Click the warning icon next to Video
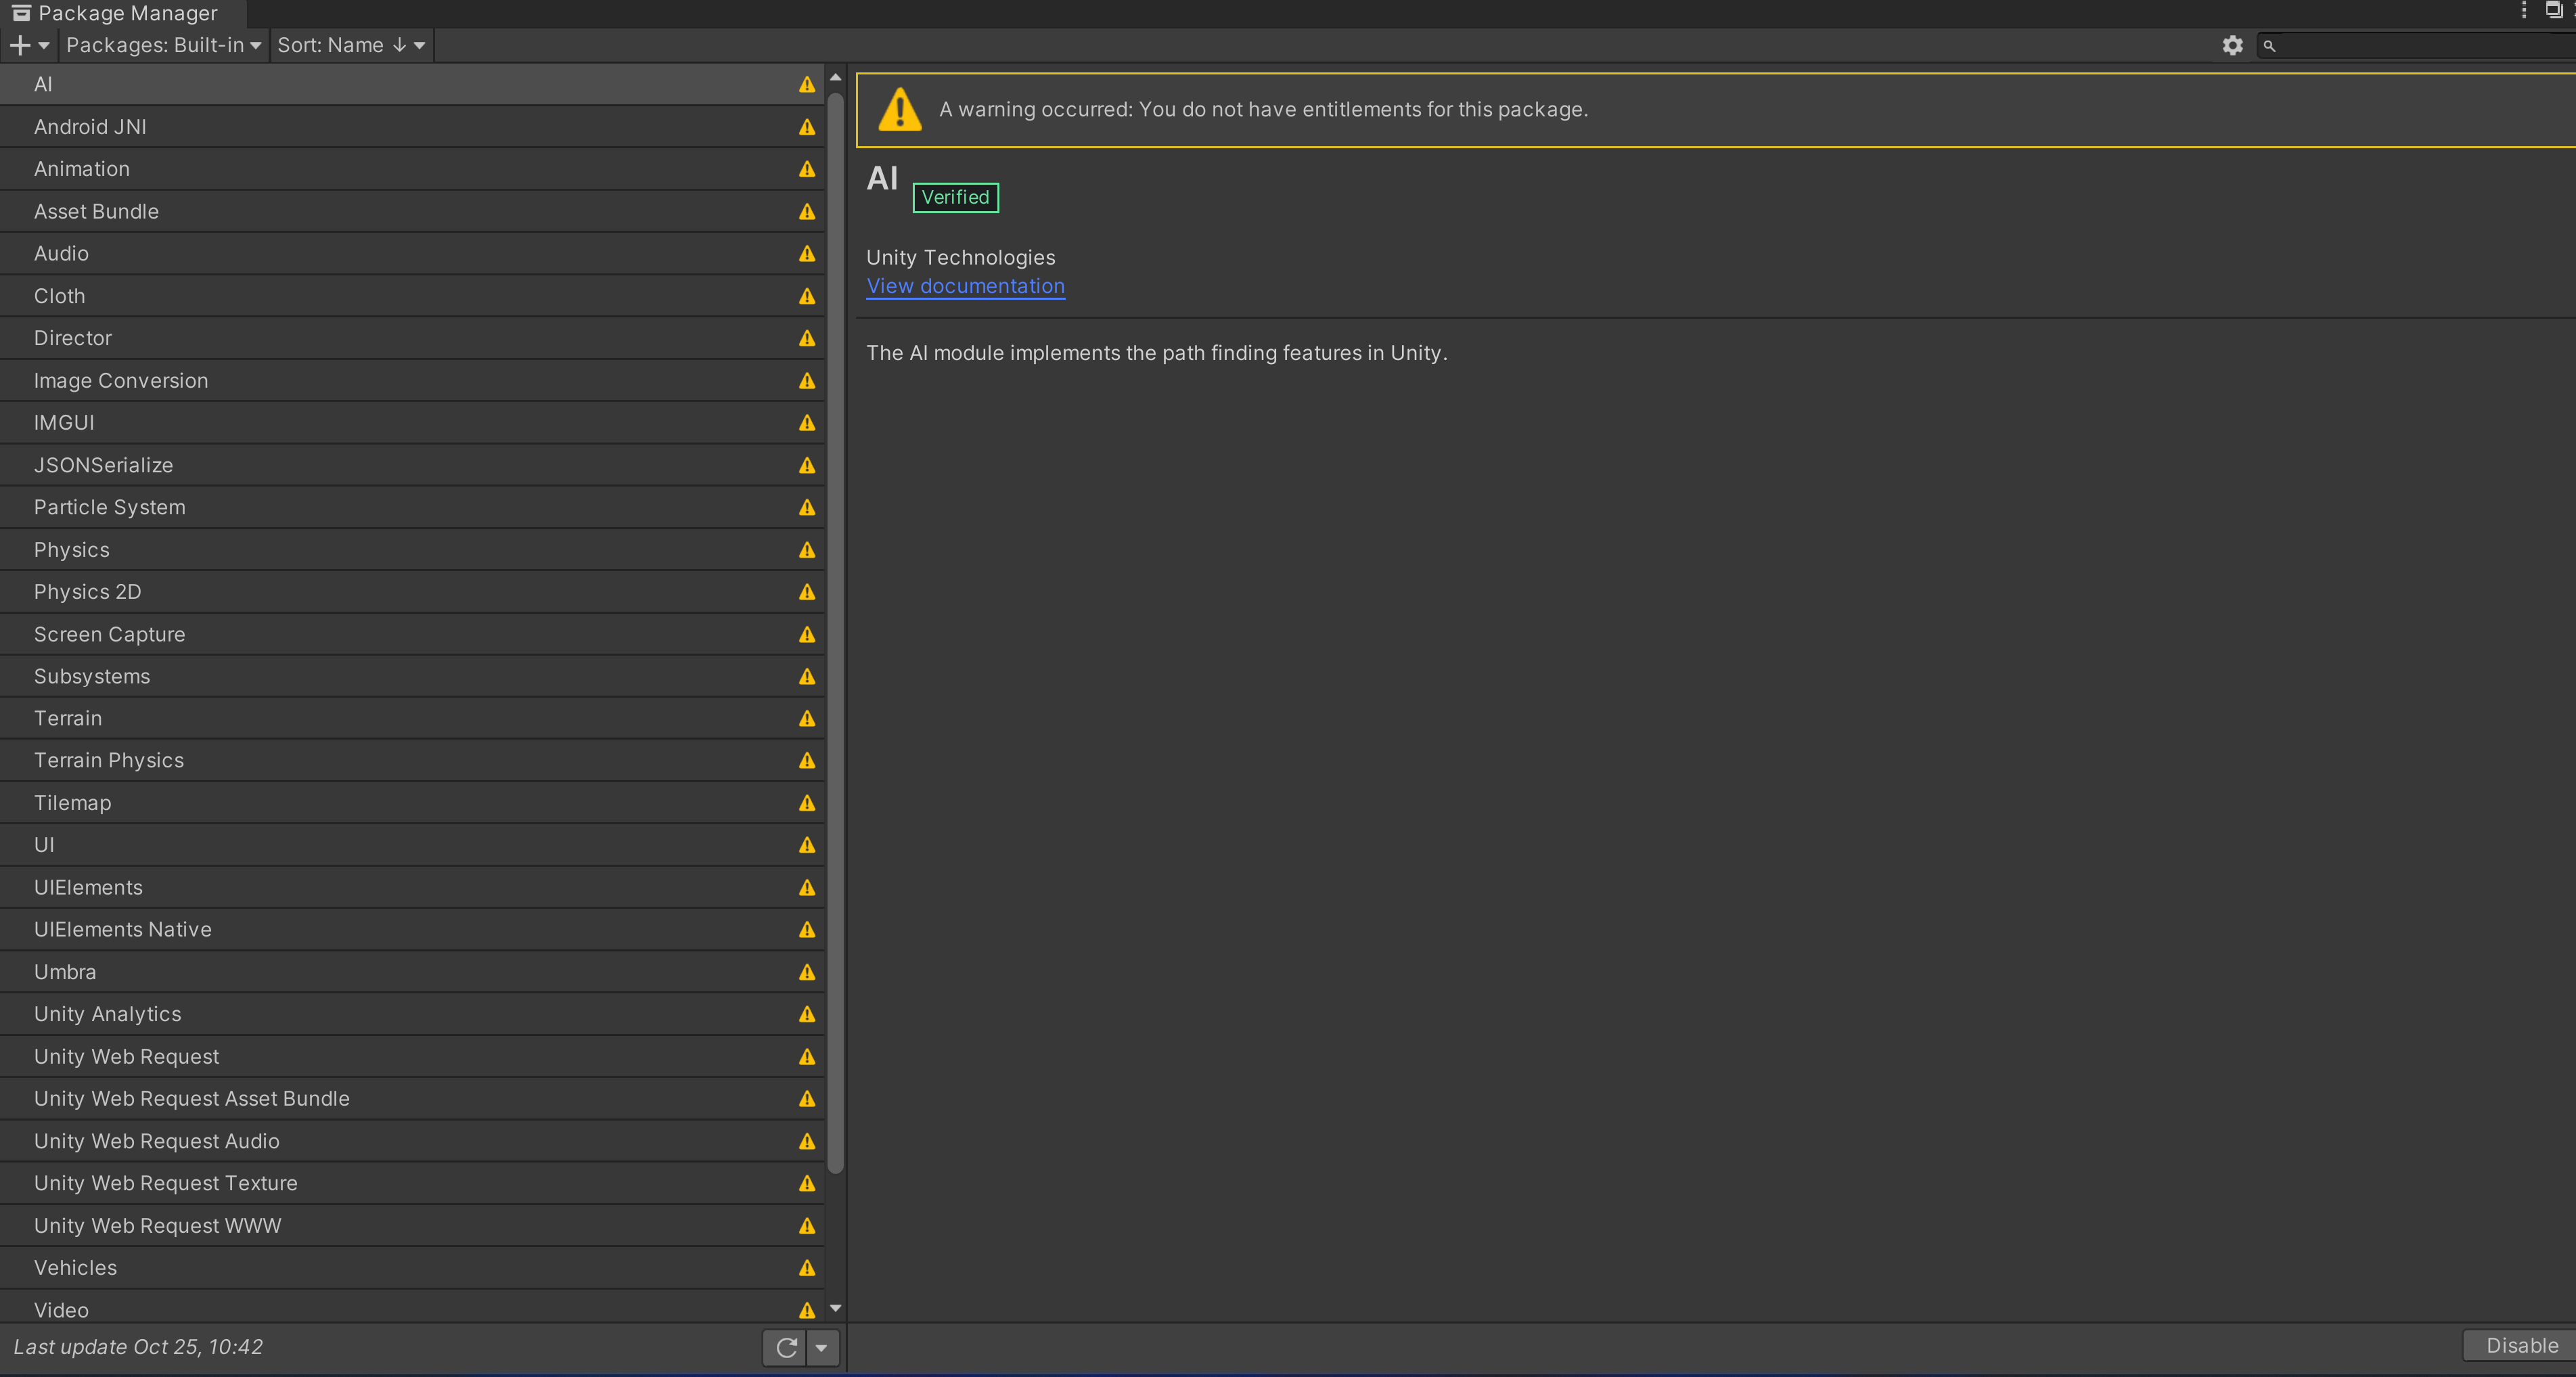Screen dimensions: 2576x1377 (806, 1310)
